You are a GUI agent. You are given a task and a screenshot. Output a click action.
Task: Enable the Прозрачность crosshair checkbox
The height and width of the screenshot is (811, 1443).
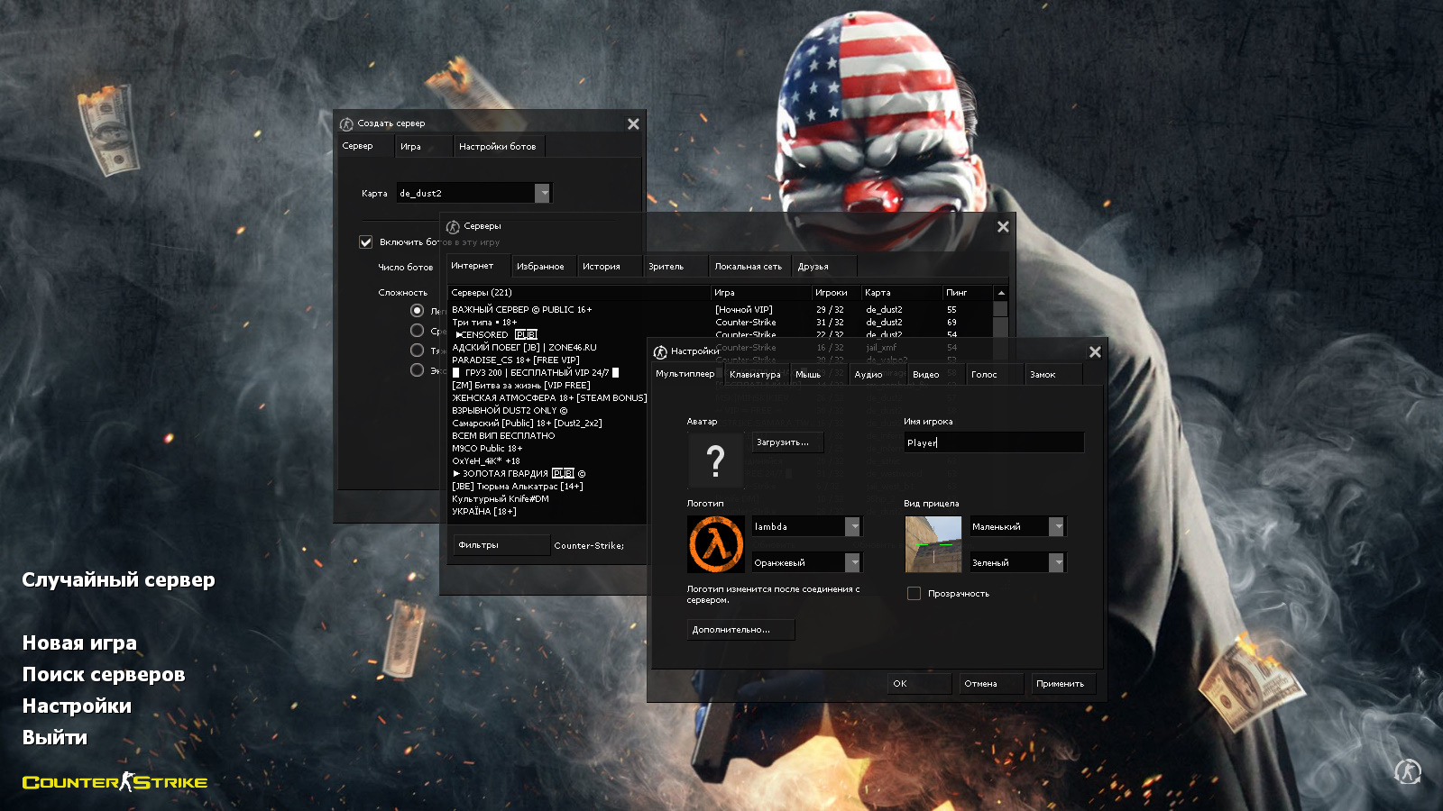pos(914,594)
